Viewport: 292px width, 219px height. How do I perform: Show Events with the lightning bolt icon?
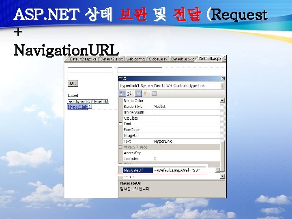pos(145,94)
